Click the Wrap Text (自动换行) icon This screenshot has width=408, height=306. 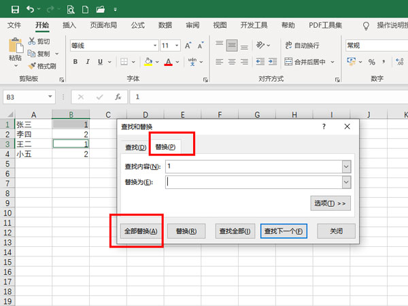288,46
